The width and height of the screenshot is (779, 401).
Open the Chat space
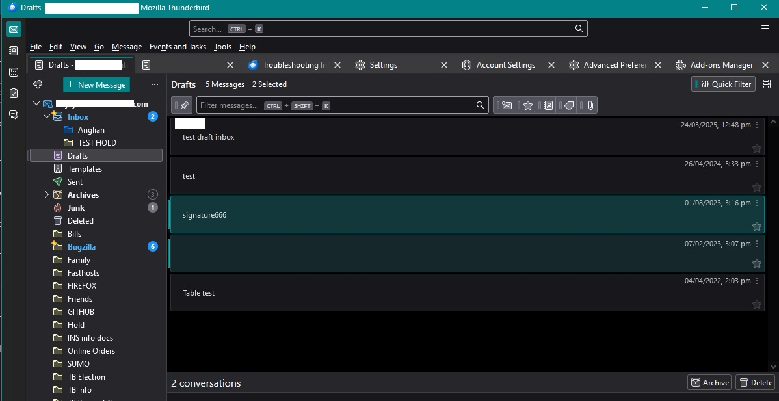[x=14, y=115]
